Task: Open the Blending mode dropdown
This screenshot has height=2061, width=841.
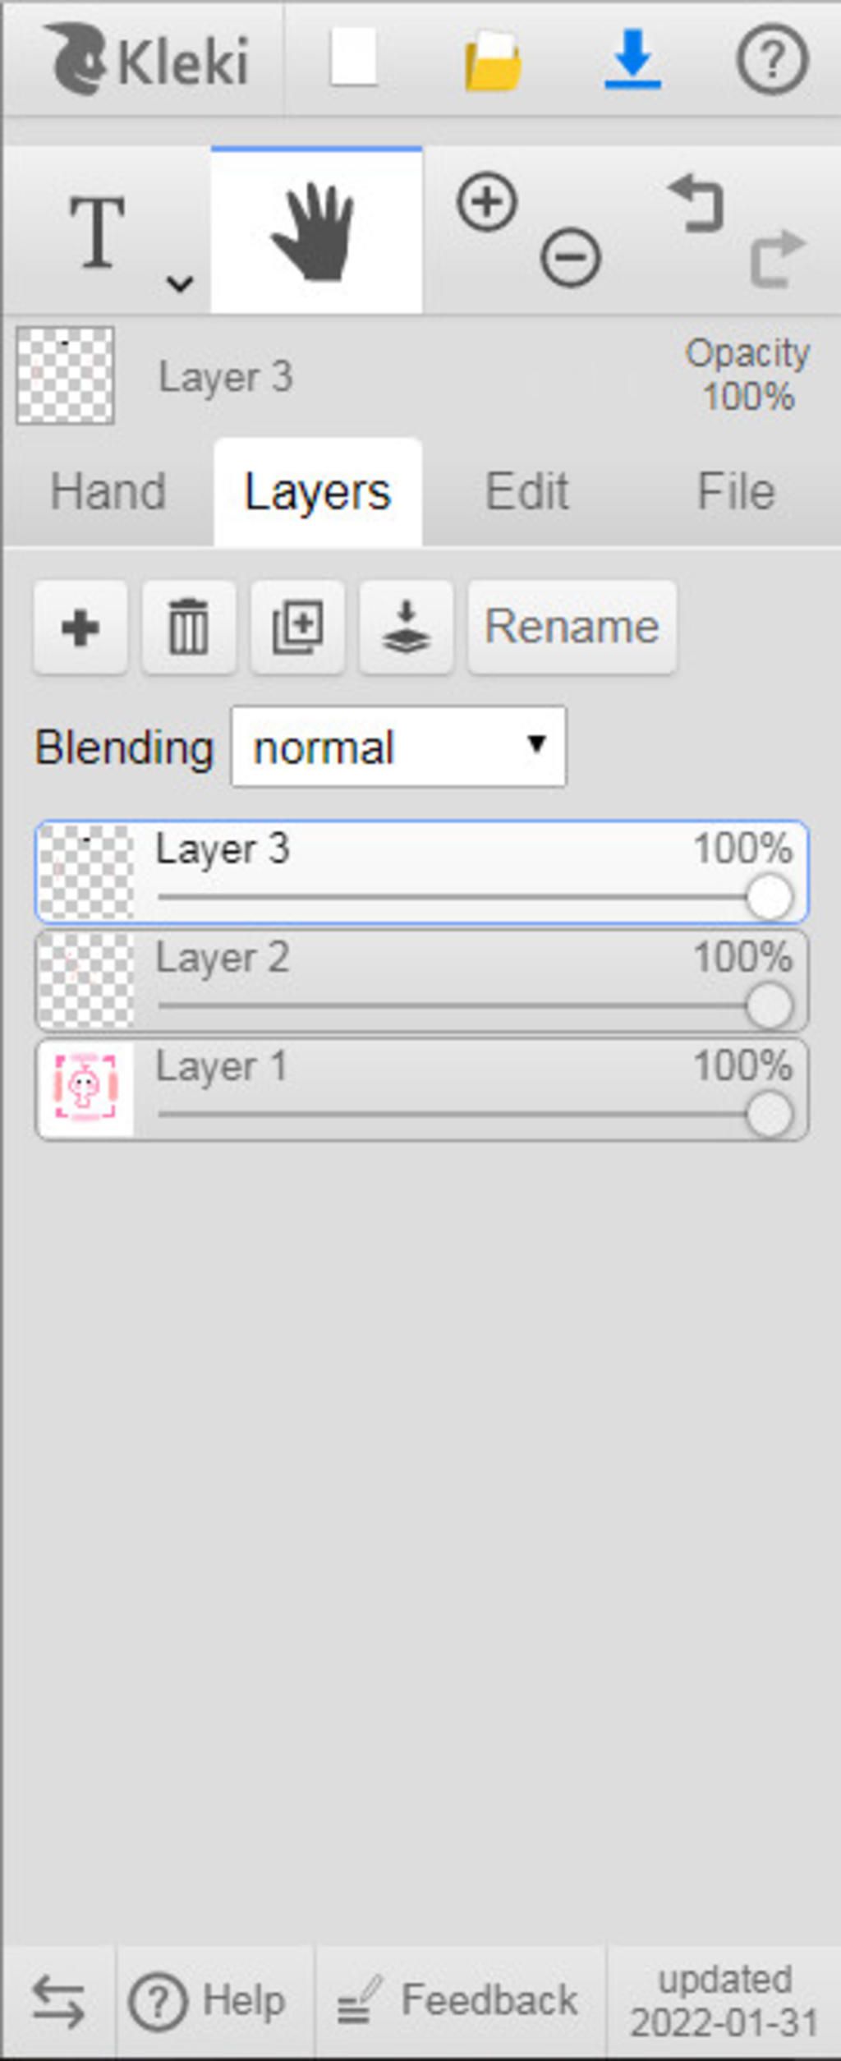Action: coord(398,747)
